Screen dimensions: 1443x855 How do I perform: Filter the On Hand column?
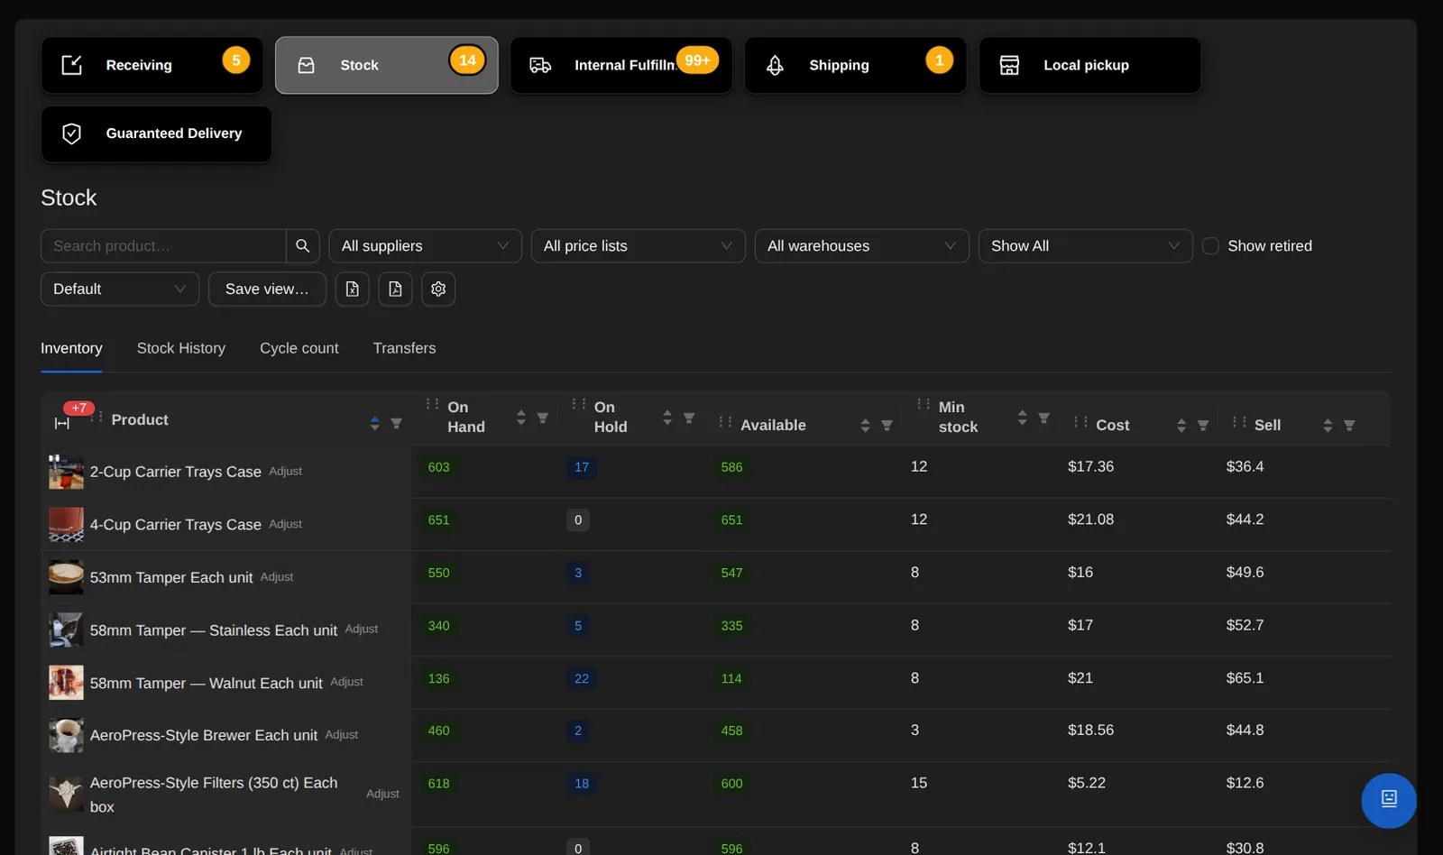pyautogui.click(x=542, y=418)
